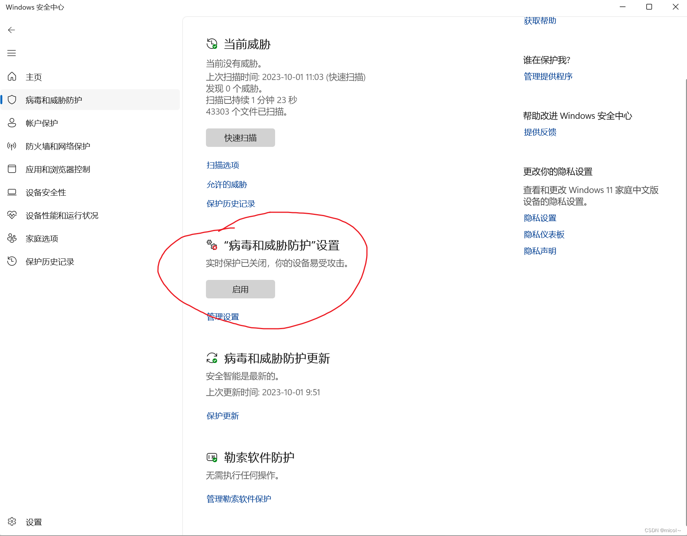Screen dimensions: 687x536
Task: Open the 设置 gear at bottom left
Action: click(x=12, y=522)
